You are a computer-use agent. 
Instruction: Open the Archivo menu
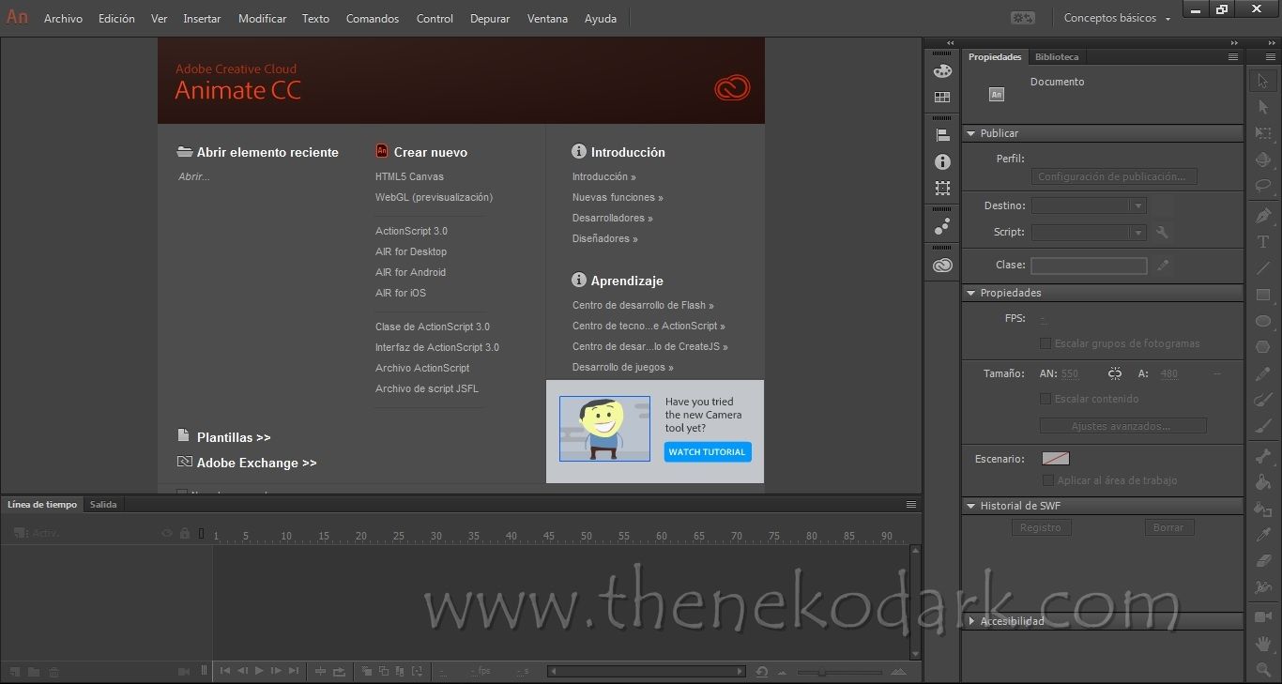point(63,19)
